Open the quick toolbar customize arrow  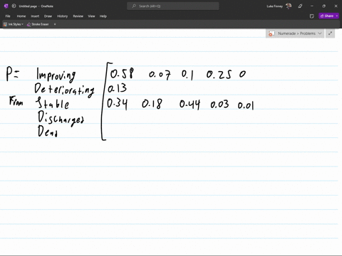tap(55, 24)
